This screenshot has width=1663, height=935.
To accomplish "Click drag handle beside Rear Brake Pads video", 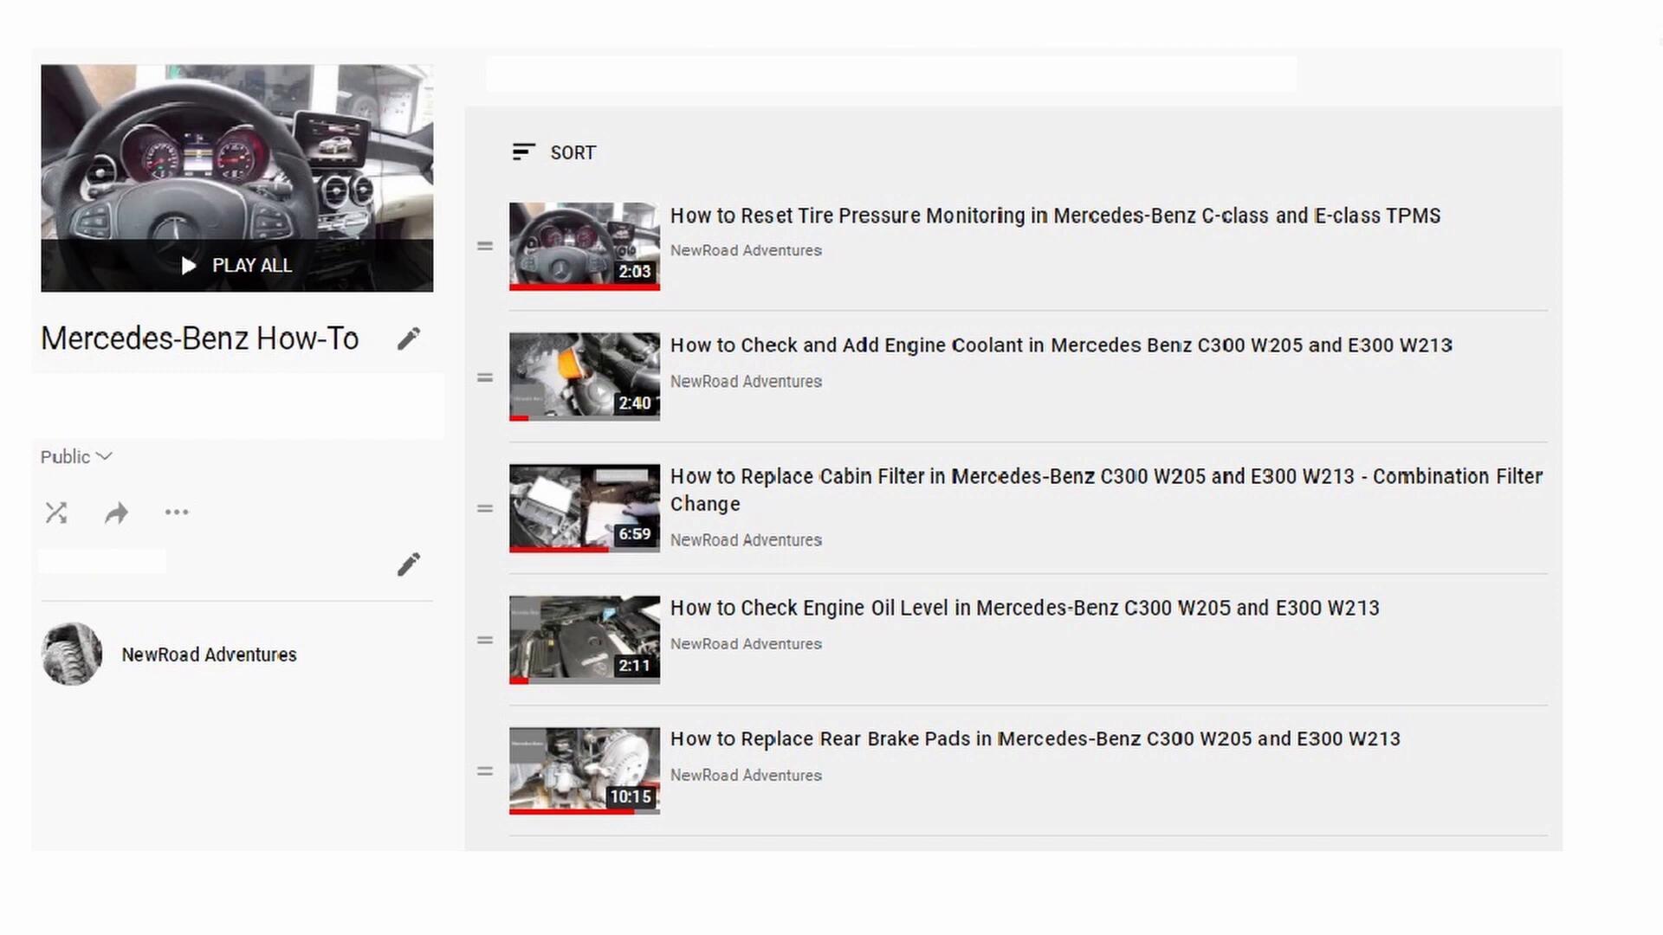I will click(x=485, y=771).
